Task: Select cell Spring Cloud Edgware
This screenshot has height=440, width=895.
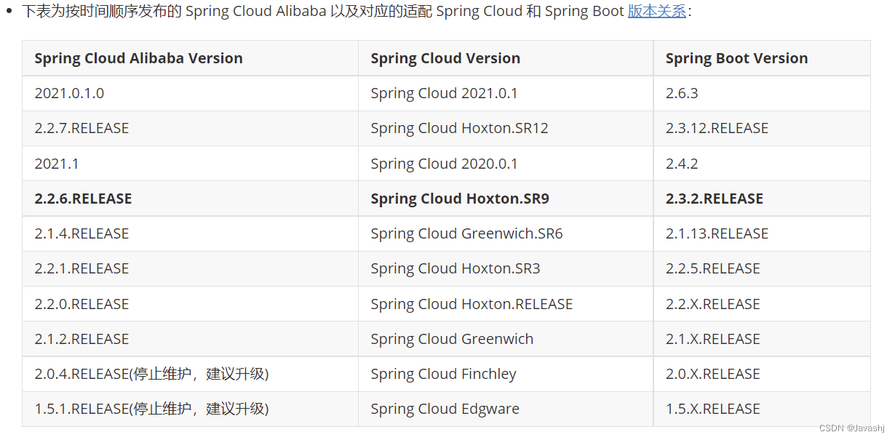Action: point(506,409)
